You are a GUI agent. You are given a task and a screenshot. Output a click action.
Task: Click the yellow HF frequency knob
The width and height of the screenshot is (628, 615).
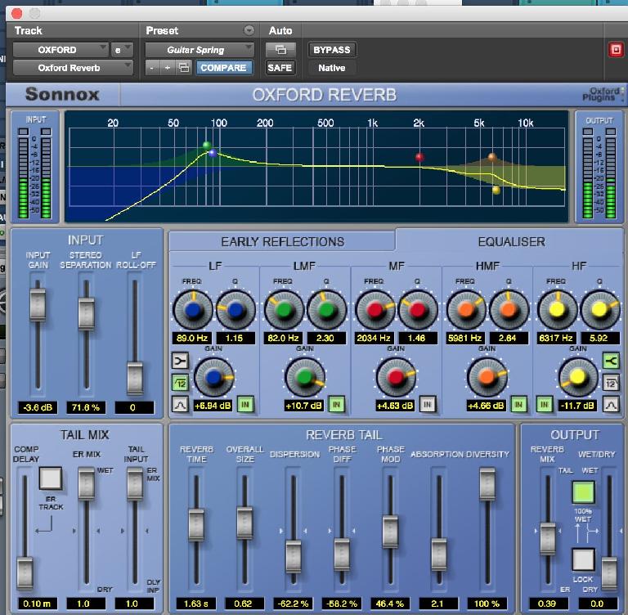557,310
